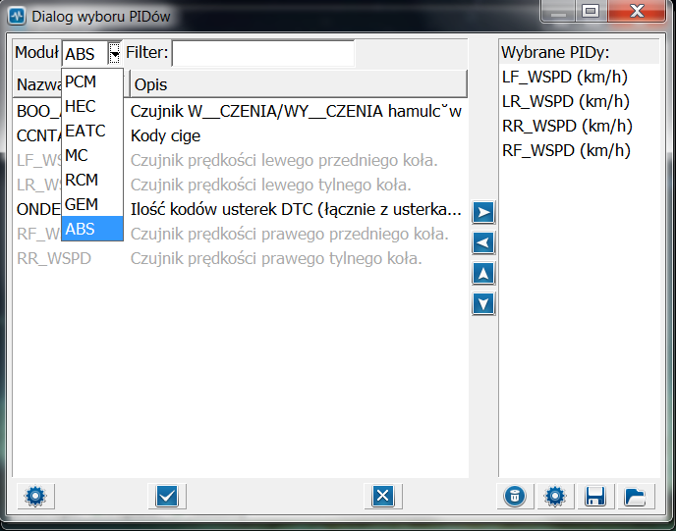Screen dimensions: 676x531
Task: Click the trash icon to clear PIDs
Action: pyautogui.click(x=514, y=497)
